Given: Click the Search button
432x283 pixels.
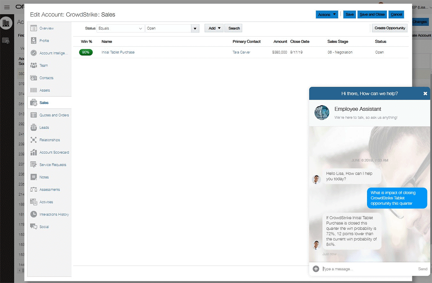Looking at the screenshot, I should 234,28.
